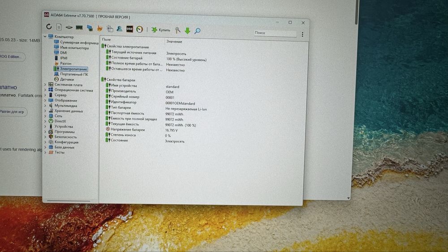Open the OSD panel icon
This screenshot has height=252, width=448.
coord(129,29)
